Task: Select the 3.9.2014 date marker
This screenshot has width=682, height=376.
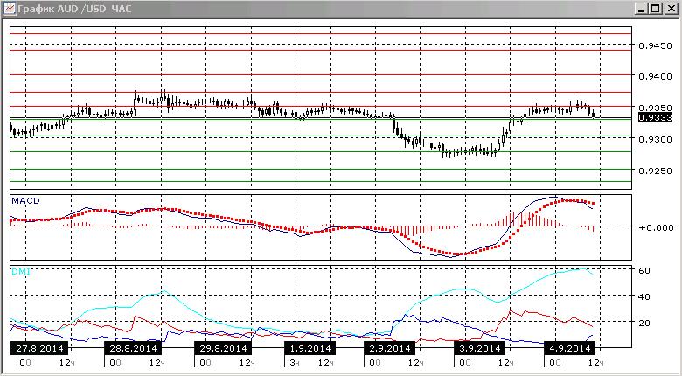Action: pos(479,349)
